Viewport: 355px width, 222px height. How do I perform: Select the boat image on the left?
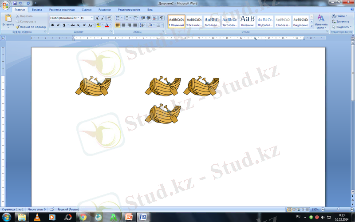pos(92,86)
